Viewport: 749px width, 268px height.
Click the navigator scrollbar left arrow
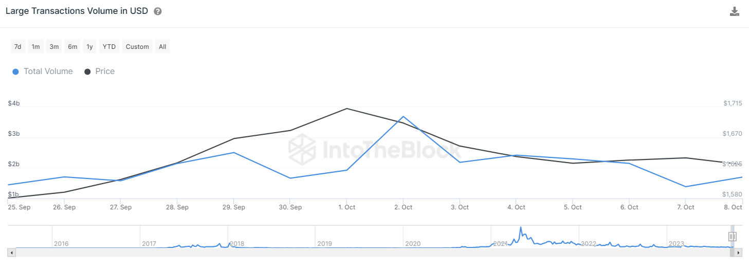[11, 253]
